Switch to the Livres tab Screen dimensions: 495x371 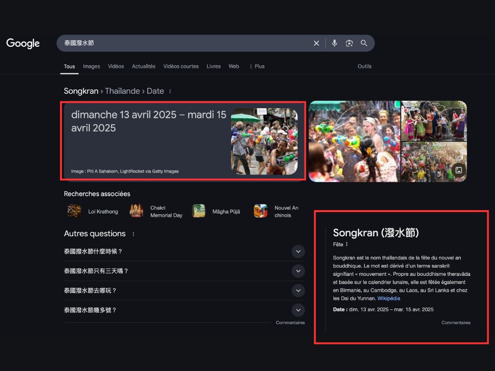click(x=214, y=66)
